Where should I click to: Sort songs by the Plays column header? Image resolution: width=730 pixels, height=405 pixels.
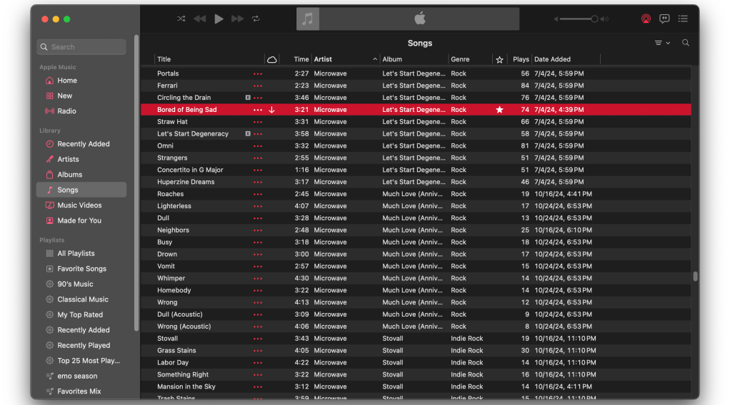521,59
